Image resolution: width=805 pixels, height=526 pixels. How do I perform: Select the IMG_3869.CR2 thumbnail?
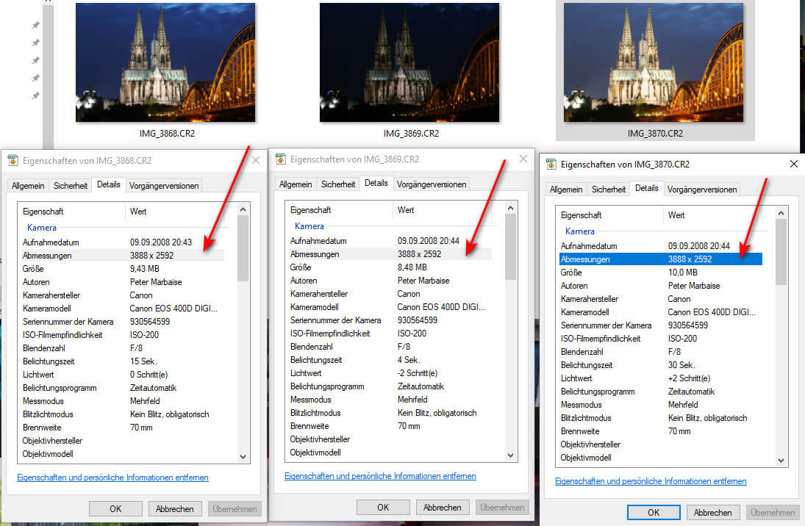[409, 62]
